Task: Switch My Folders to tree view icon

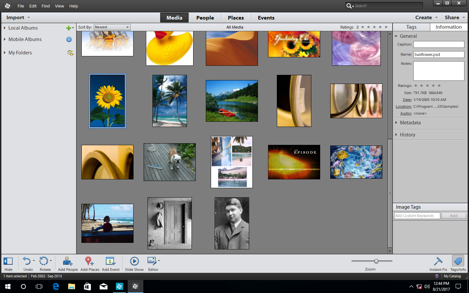Action: point(70,52)
